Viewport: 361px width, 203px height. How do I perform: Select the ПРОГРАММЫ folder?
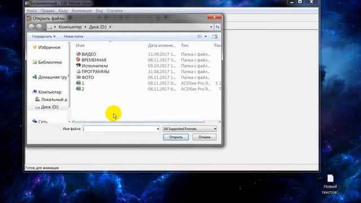pyautogui.click(x=95, y=72)
